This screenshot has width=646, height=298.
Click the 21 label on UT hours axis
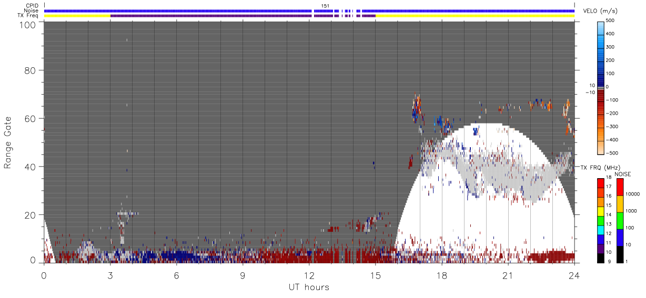click(508, 275)
